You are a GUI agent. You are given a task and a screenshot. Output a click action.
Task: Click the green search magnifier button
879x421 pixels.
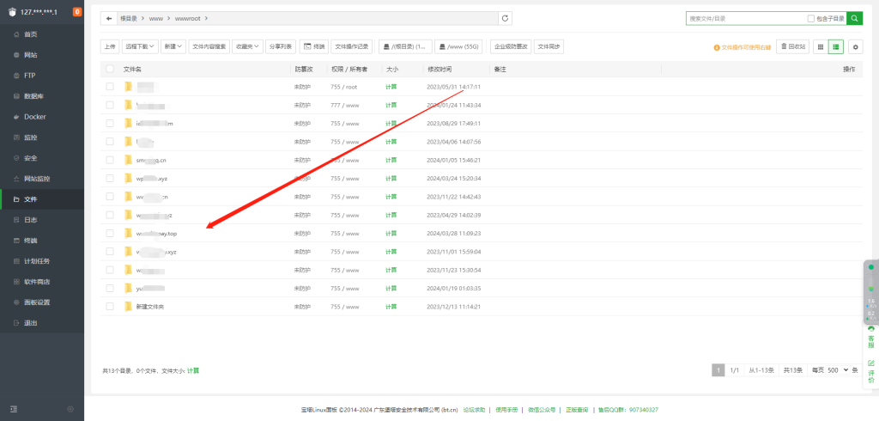tap(855, 18)
